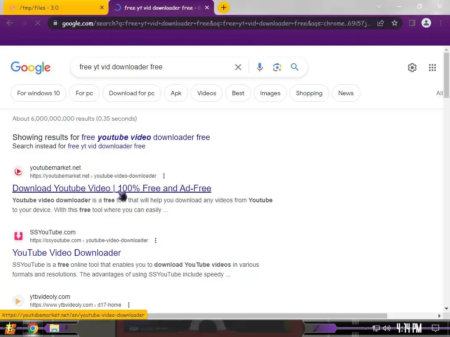Start voice search with microphone icon
Image resolution: width=450 pixels, height=337 pixels.
259,67
